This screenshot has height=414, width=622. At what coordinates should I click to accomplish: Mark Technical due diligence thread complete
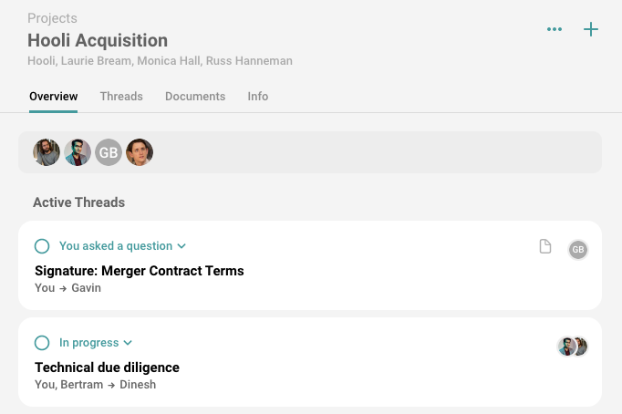[42, 343]
